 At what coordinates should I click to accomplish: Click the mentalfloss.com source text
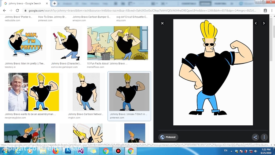[x=95, y=67]
